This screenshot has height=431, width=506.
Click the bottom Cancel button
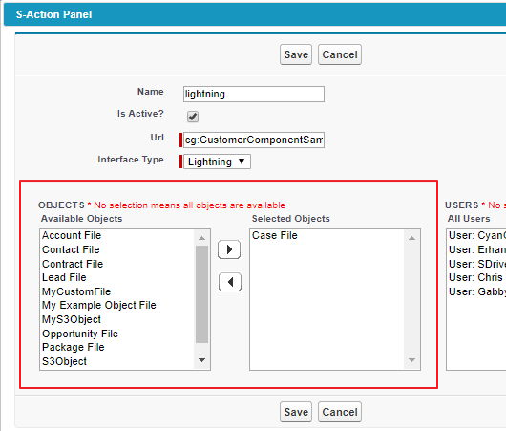coord(340,412)
